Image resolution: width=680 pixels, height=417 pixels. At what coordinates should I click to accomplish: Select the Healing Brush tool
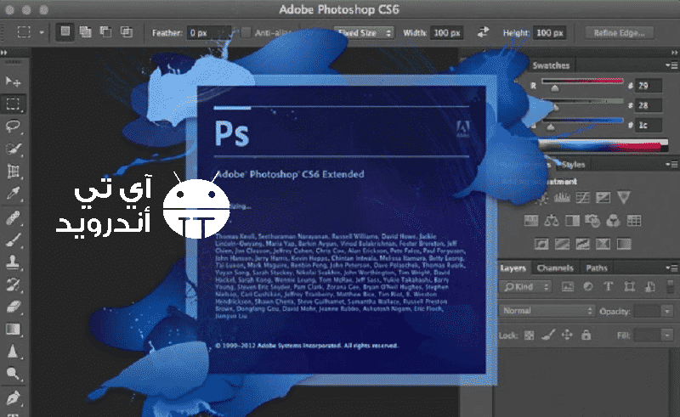click(13, 217)
